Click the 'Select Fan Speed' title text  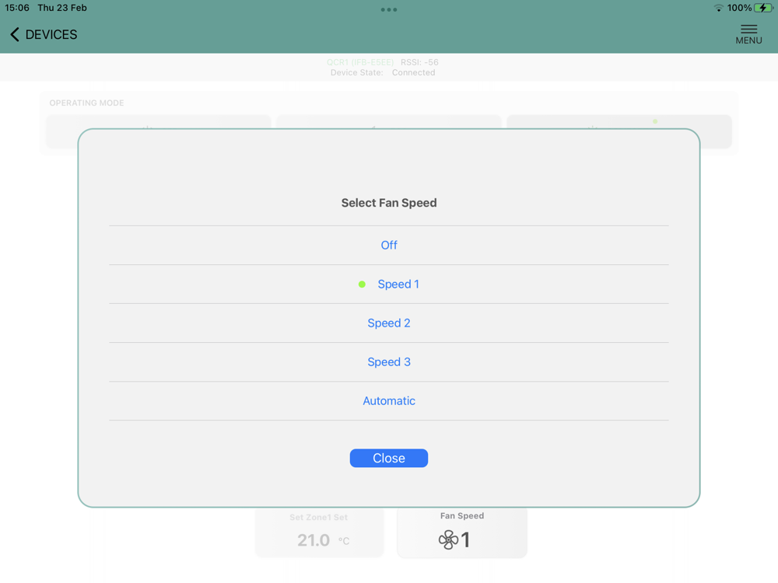[x=389, y=203]
